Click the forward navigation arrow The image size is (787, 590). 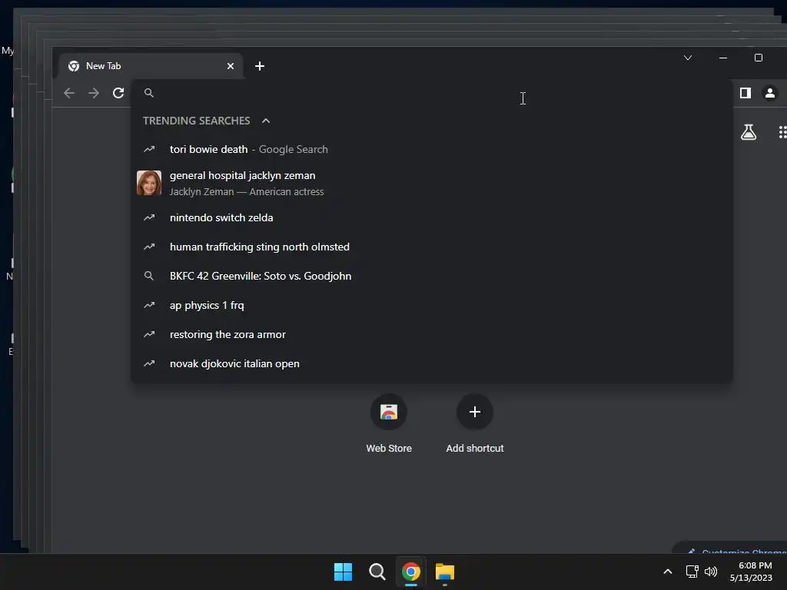pos(93,93)
